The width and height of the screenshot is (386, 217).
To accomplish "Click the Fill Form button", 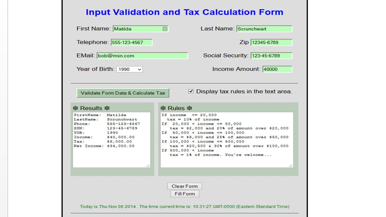I will pyautogui.click(x=184, y=194).
